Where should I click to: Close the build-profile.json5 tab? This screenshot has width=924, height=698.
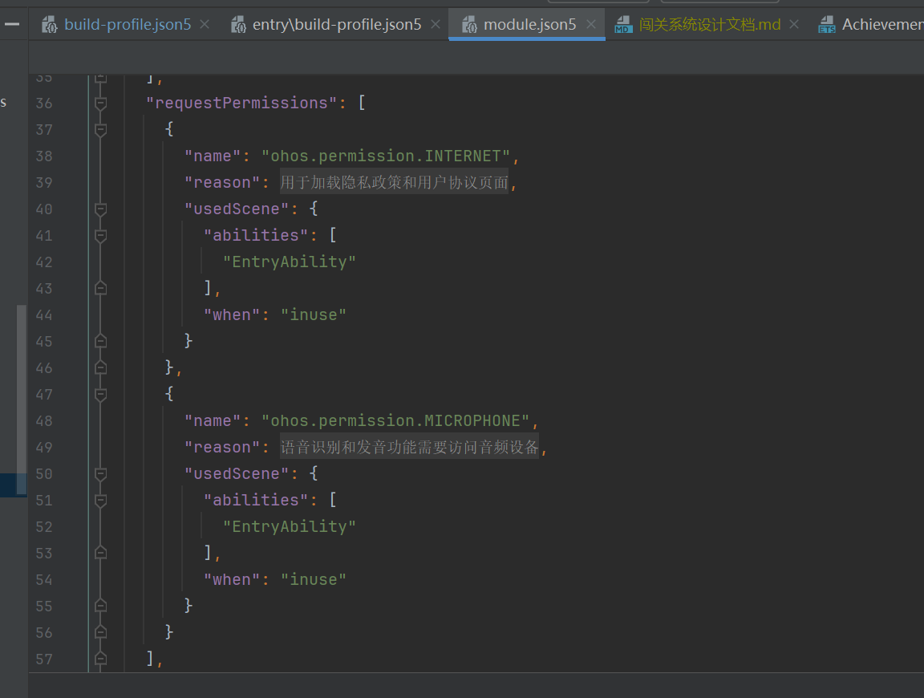(205, 24)
